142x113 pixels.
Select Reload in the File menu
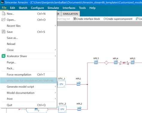28,44
